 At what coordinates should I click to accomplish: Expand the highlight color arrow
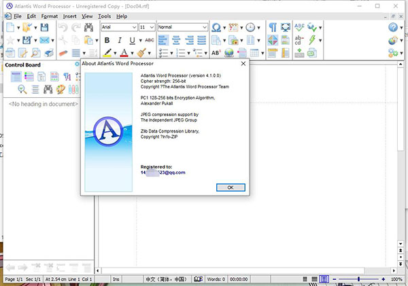tap(115, 53)
